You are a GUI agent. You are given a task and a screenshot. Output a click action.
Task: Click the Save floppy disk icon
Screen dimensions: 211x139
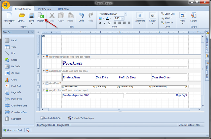click(x=31, y=16)
